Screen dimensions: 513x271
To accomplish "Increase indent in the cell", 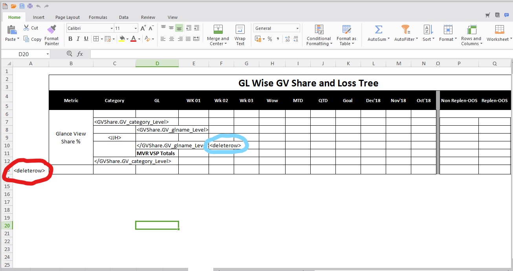I will click(x=197, y=28).
